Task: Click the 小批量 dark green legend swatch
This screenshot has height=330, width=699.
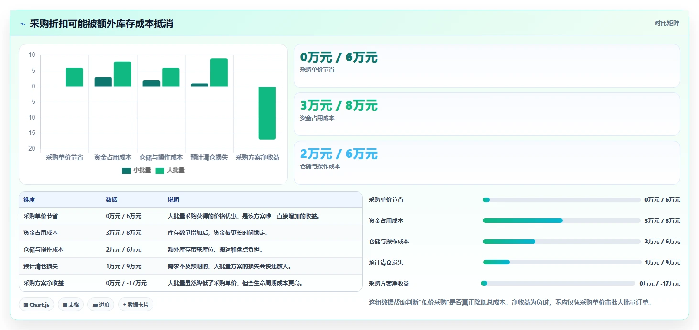Action: click(126, 170)
